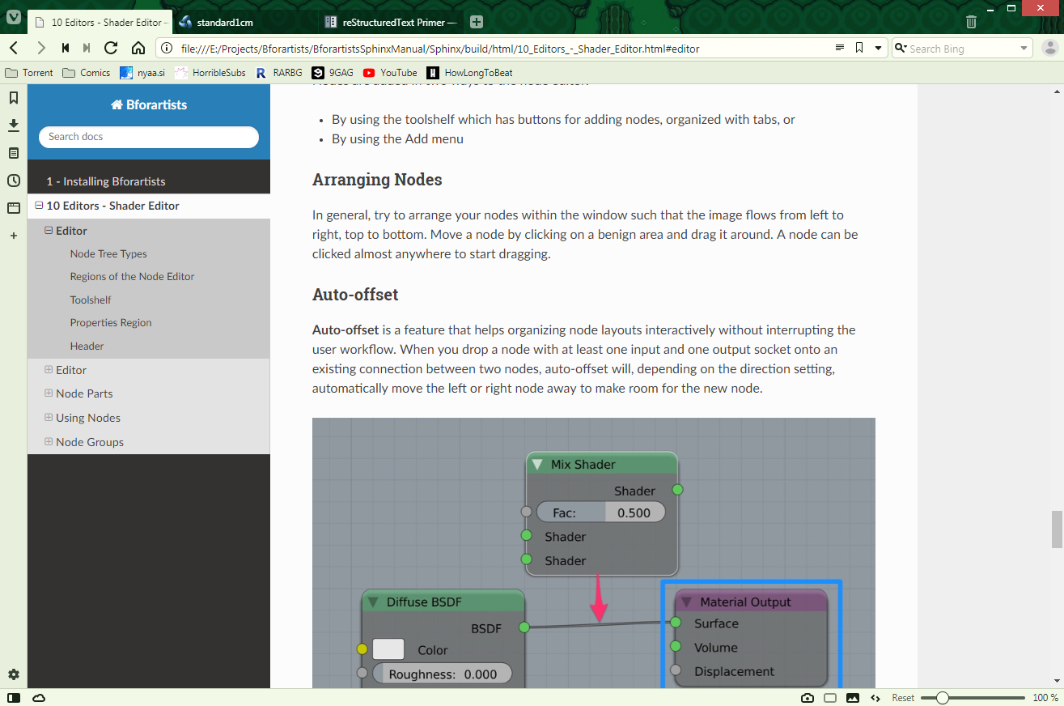Toggle reader view in address bar
Screen dimensions: 1064x706
click(x=840, y=48)
